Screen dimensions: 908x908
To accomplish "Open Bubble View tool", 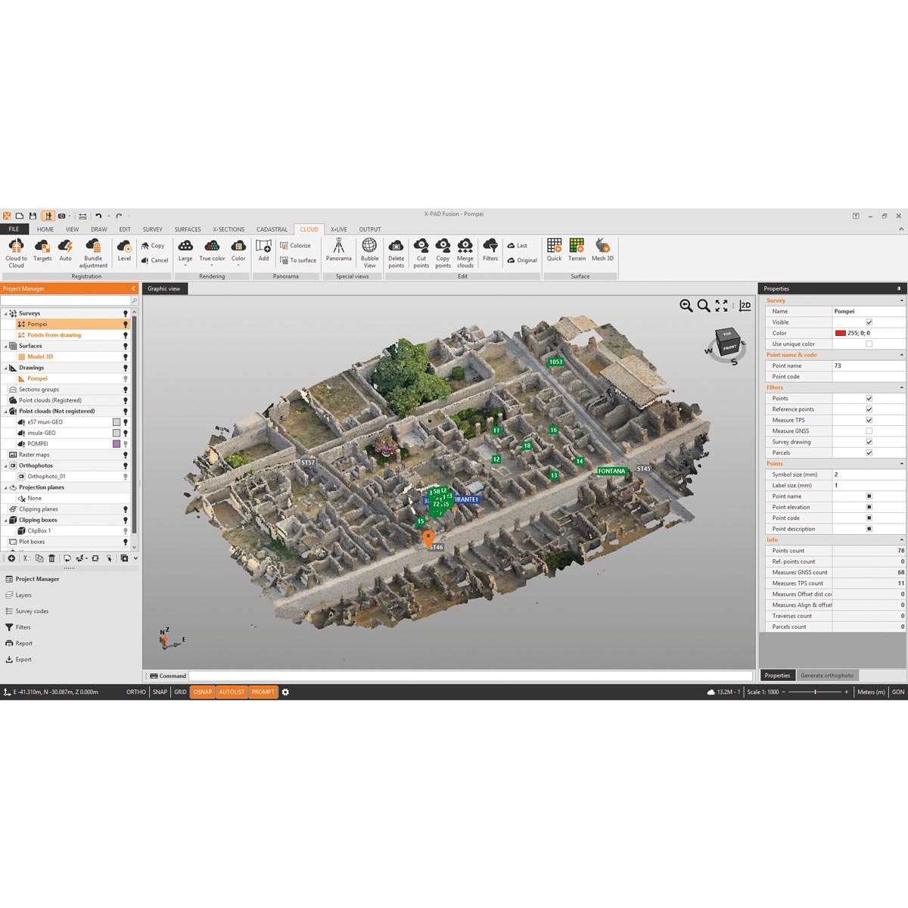I will [x=369, y=248].
